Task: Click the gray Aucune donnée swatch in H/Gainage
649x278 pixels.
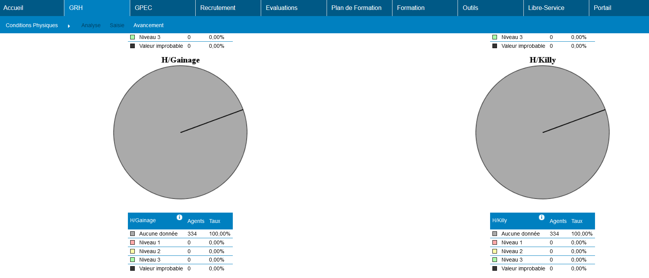Action: pos(132,234)
